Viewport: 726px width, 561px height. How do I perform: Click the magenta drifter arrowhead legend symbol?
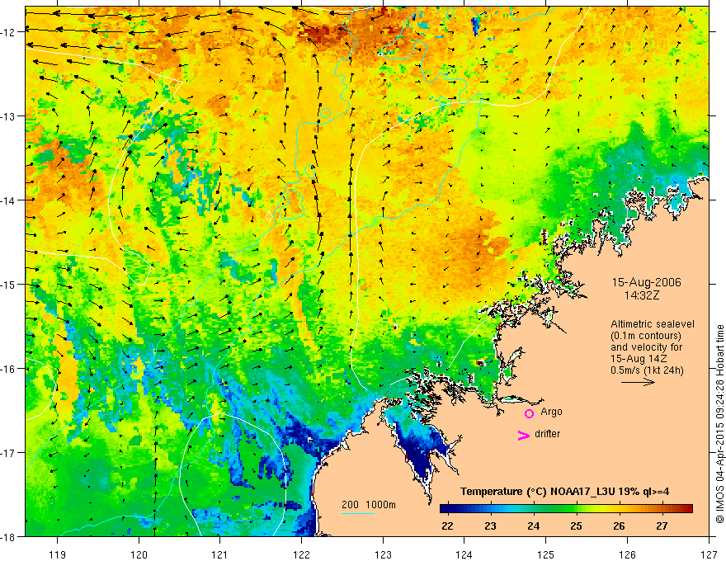click(524, 435)
